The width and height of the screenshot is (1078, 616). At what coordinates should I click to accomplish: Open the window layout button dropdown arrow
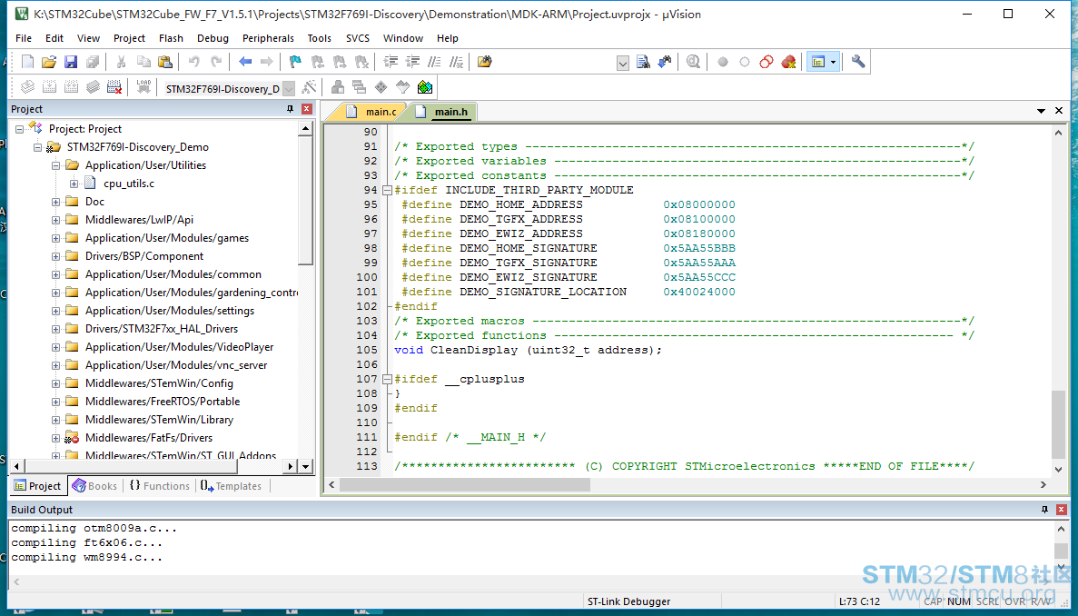(834, 62)
